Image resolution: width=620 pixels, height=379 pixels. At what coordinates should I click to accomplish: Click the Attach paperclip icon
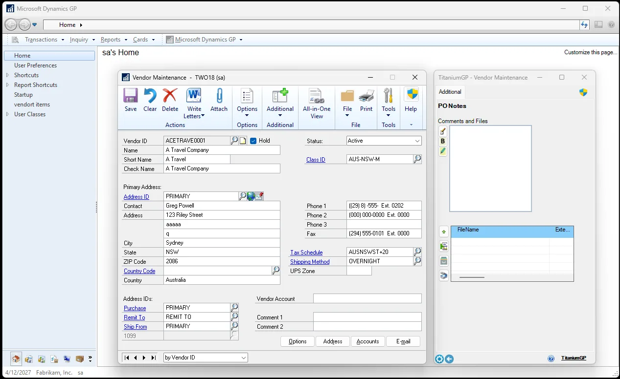219,96
